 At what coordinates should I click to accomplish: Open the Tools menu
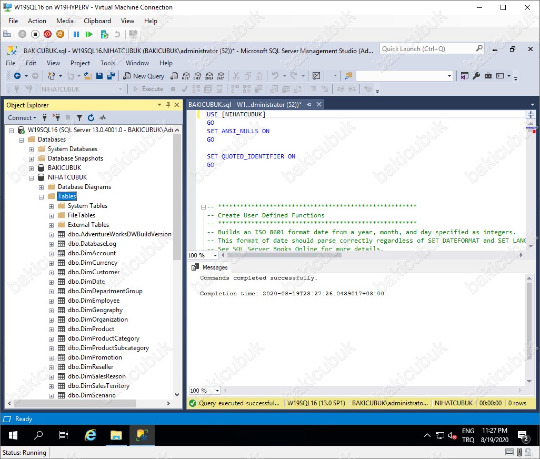click(108, 63)
